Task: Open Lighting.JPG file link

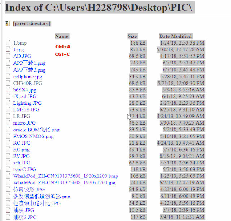Action: click(x=27, y=103)
